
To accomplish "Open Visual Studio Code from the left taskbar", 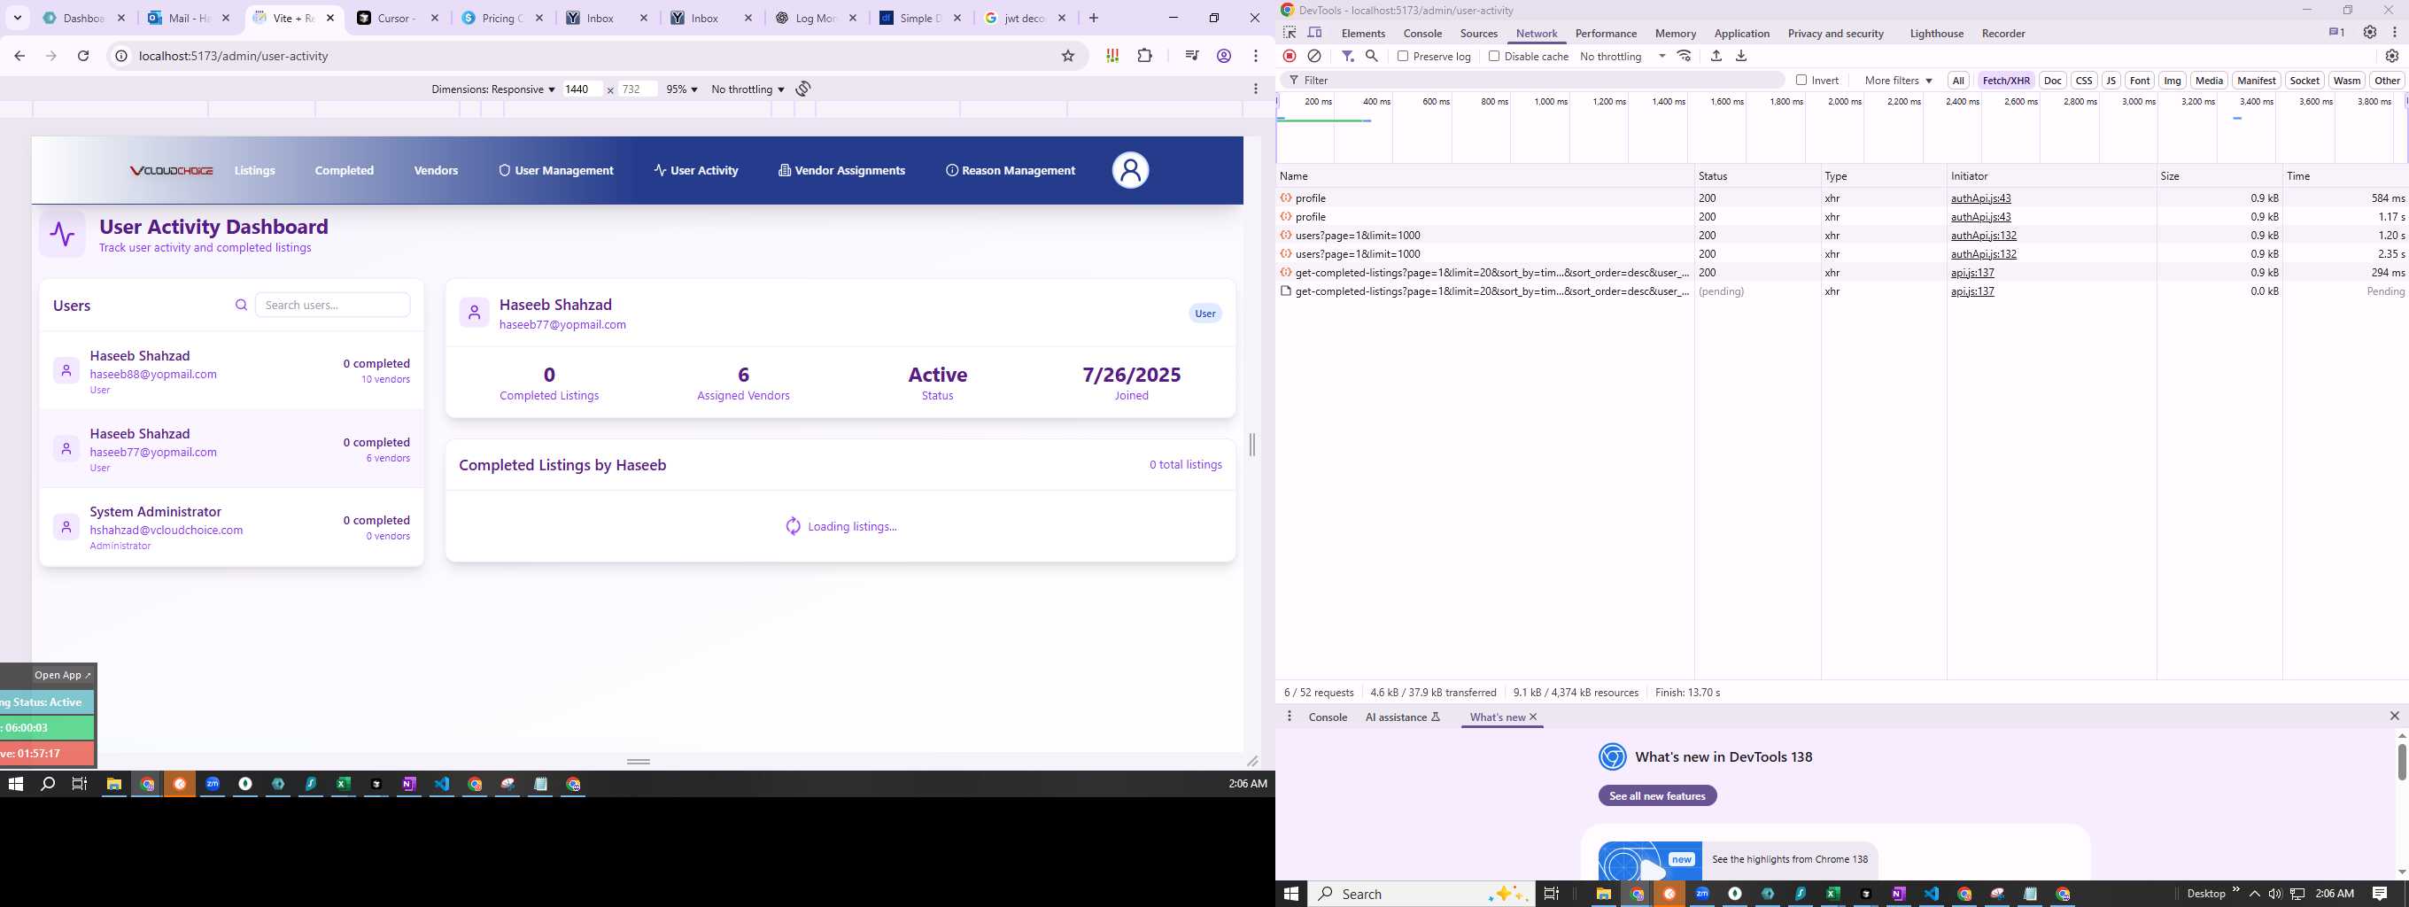I will (441, 785).
